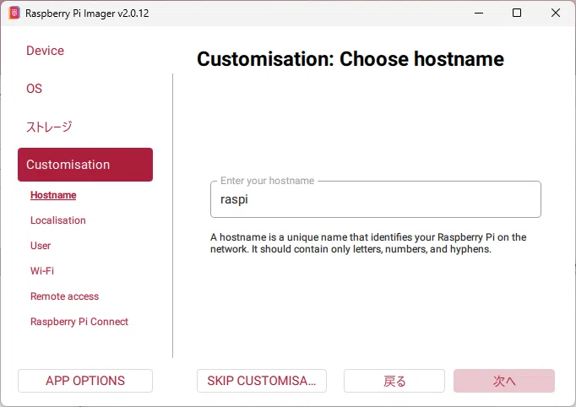This screenshot has height=407, width=576.
Task: Select the ストレージ step in sidebar
Action: [x=49, y=127]
